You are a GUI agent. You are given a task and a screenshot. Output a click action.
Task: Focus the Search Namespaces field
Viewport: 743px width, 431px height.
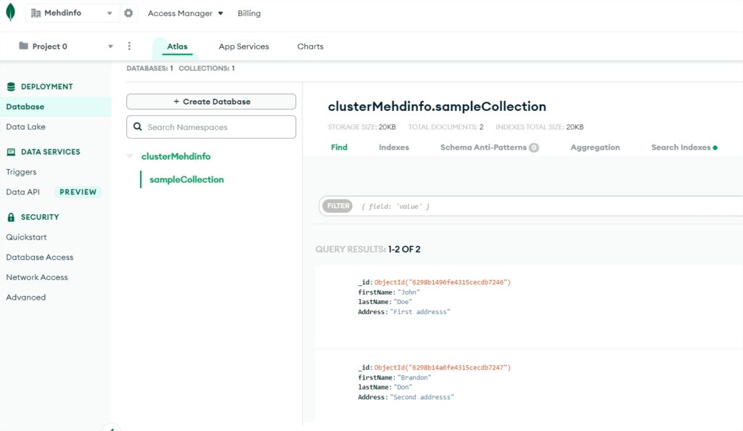[x=211, y=127]
